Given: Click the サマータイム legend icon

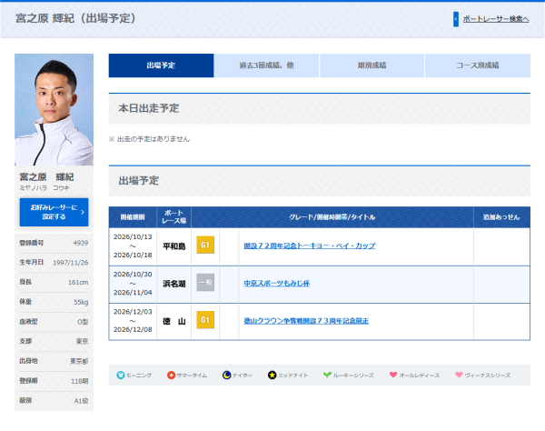Looking at the screenshot, I should coord(171,375).
